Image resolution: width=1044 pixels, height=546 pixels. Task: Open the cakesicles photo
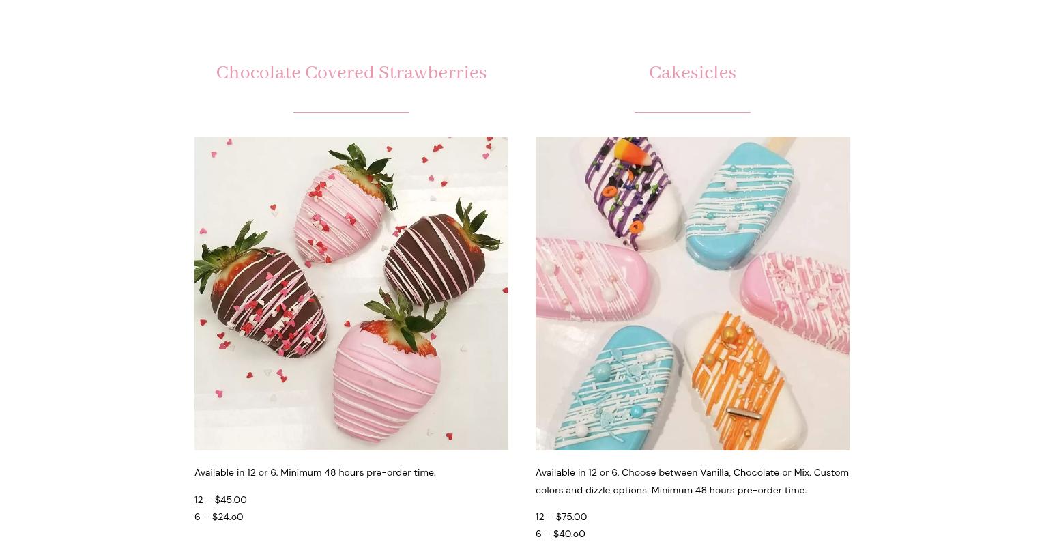tap(692, 293)
